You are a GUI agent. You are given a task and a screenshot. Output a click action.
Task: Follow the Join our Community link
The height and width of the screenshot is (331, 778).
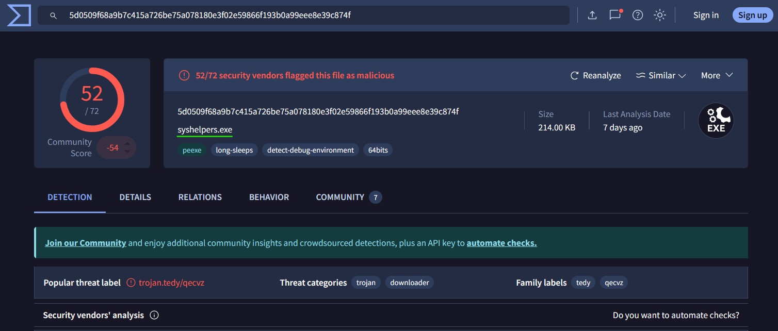86,243
